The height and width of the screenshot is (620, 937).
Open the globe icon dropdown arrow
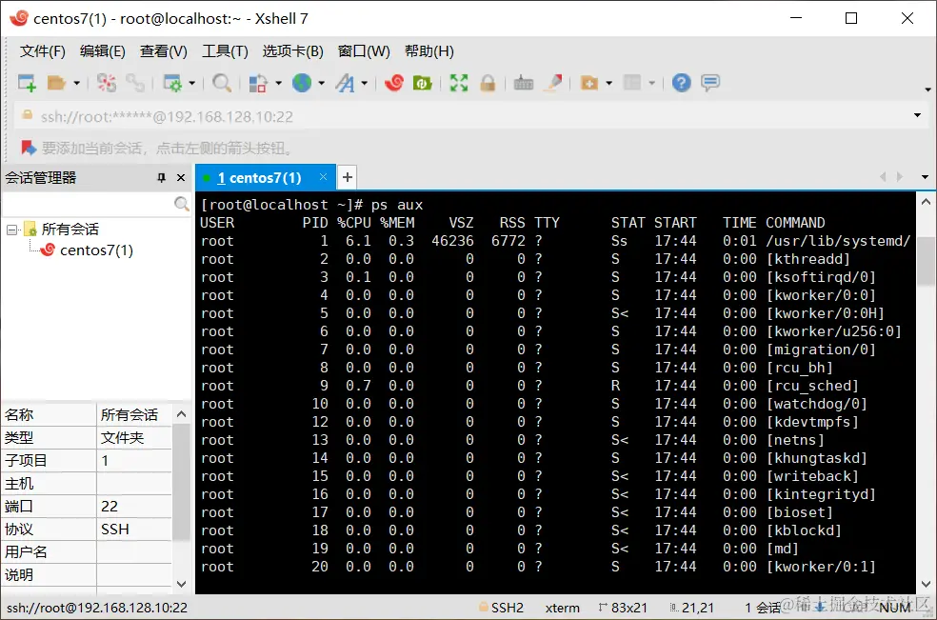[322, 83]
